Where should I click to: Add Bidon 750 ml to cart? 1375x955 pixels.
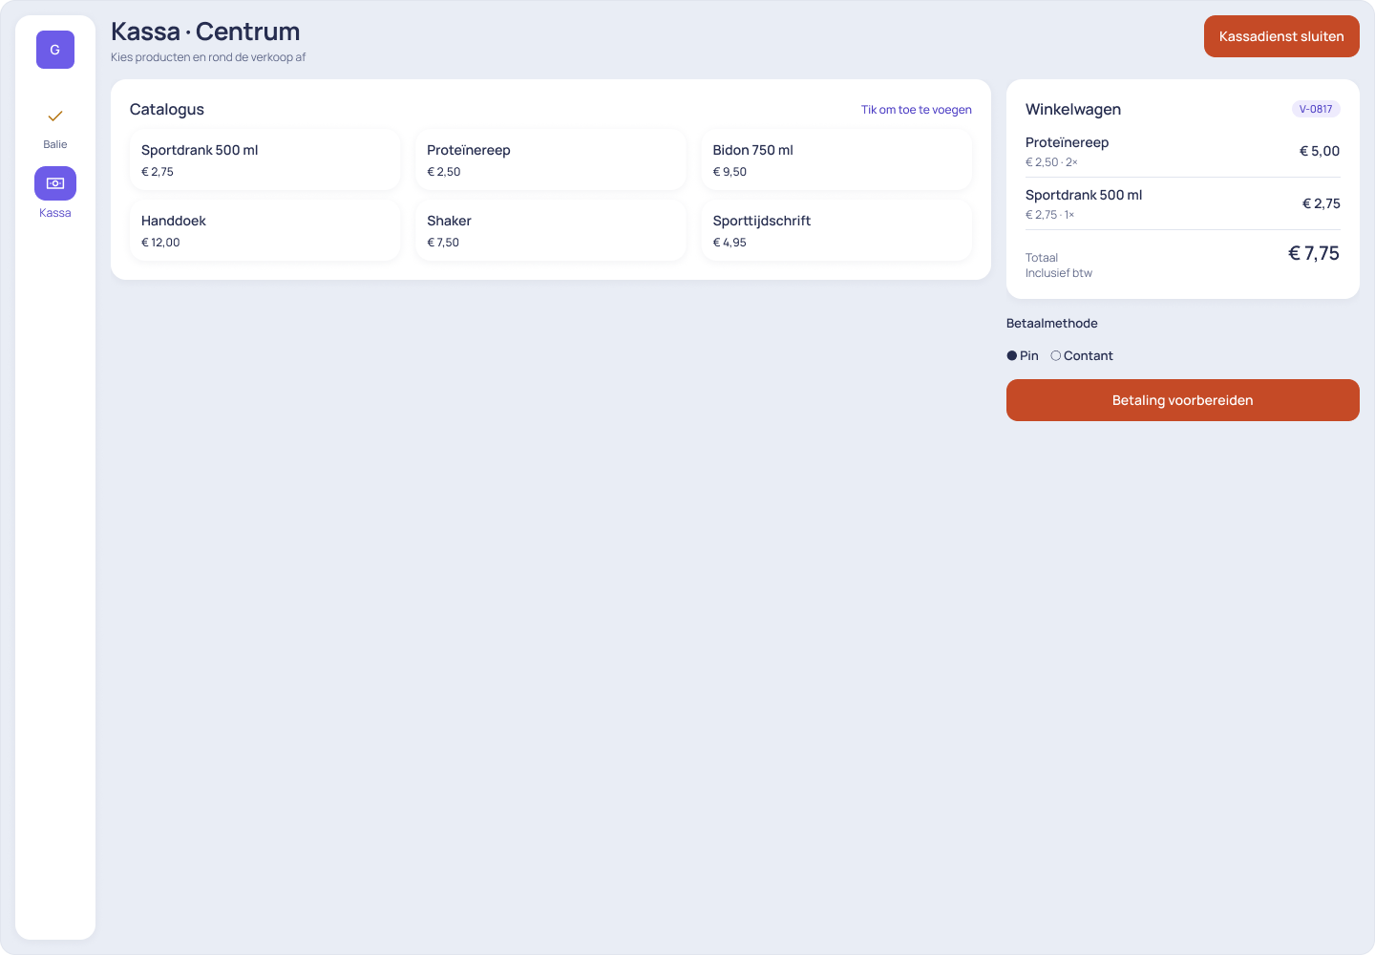[836, 159]
